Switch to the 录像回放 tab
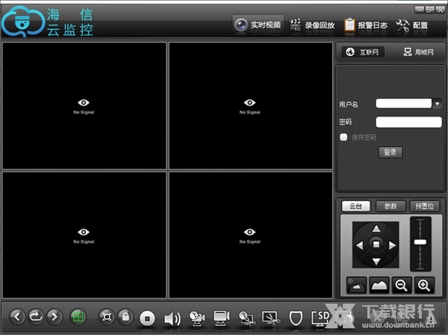 [311, 25]
